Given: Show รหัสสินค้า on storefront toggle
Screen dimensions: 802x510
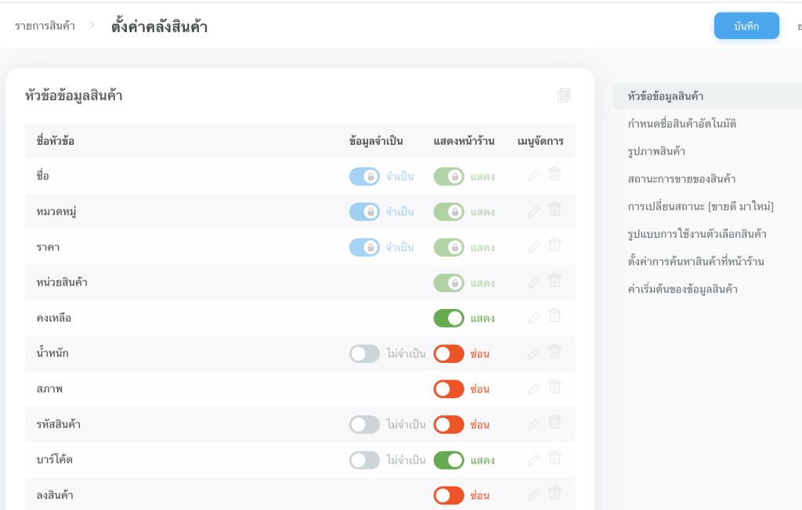Looking at the screenshot, I should point(449,425).
